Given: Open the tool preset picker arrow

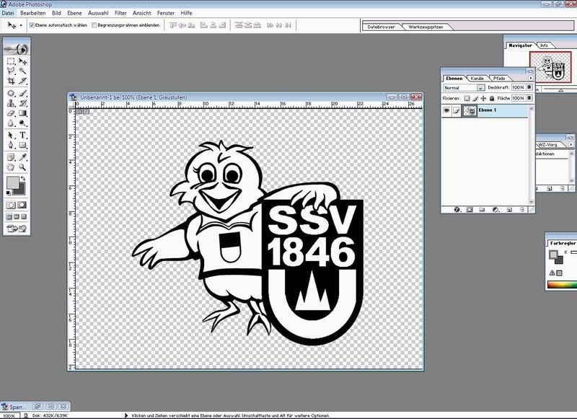Looking at the screenshot, I should click(x=21, y=25).
